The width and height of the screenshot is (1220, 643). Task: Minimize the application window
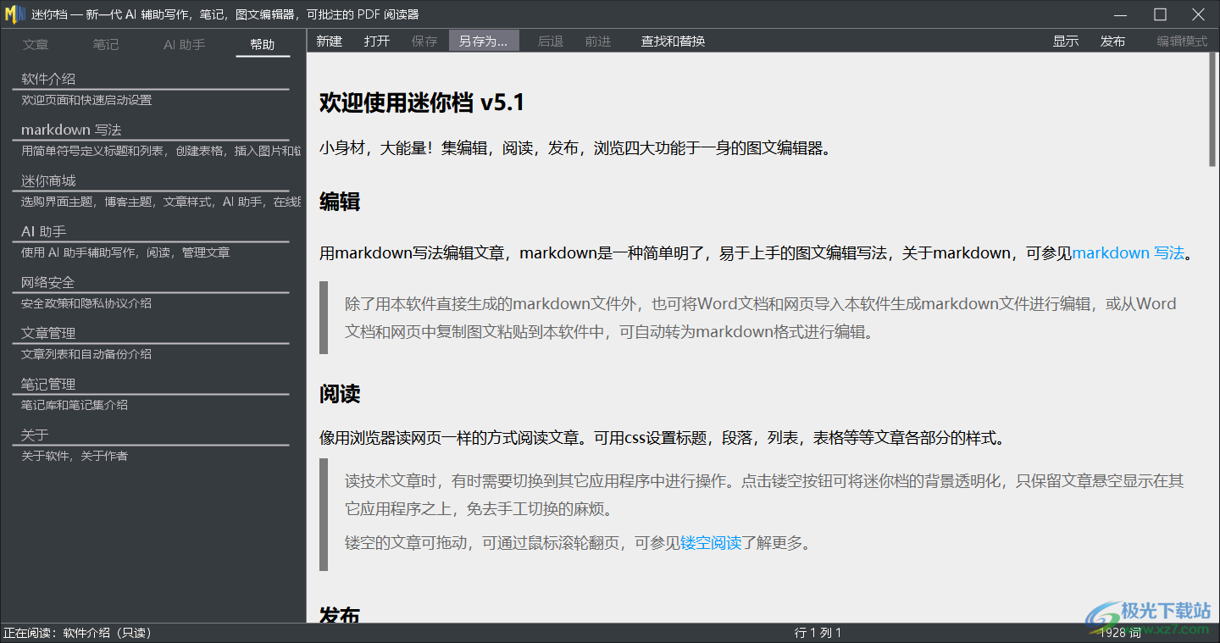point(1122,14)
